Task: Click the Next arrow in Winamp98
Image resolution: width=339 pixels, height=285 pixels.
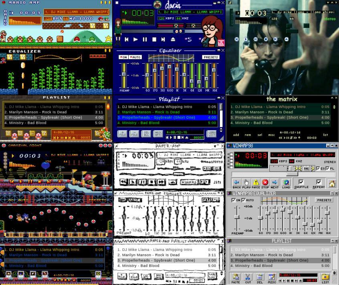Action: [274, 183]
